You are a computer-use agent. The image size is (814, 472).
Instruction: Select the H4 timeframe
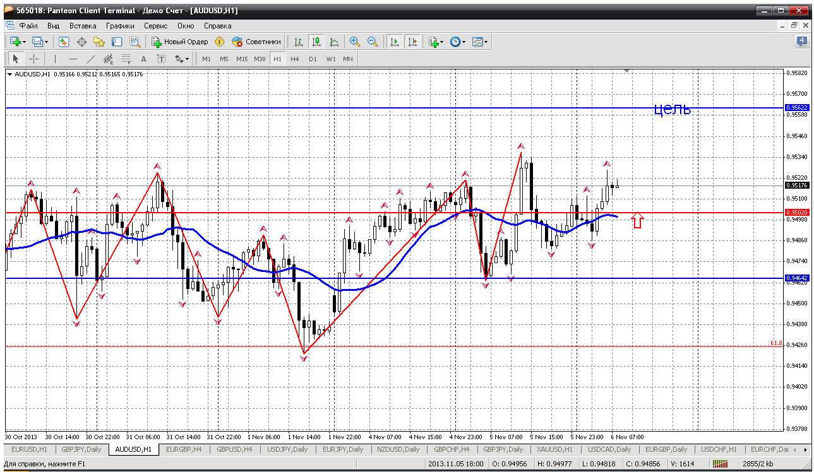(x=295, y=59)
